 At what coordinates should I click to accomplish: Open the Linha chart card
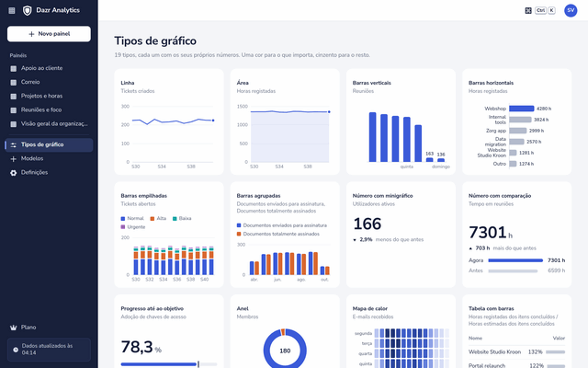click(x=169, y=121)
